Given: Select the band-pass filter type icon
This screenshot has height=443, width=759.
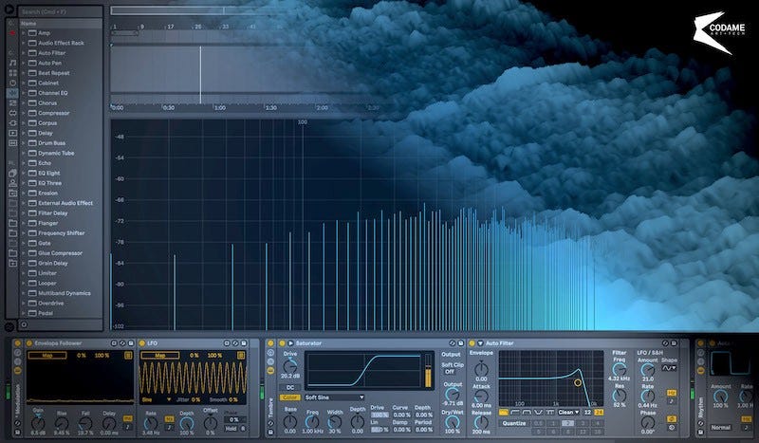Looking at the screenshot, I should 527,412.
